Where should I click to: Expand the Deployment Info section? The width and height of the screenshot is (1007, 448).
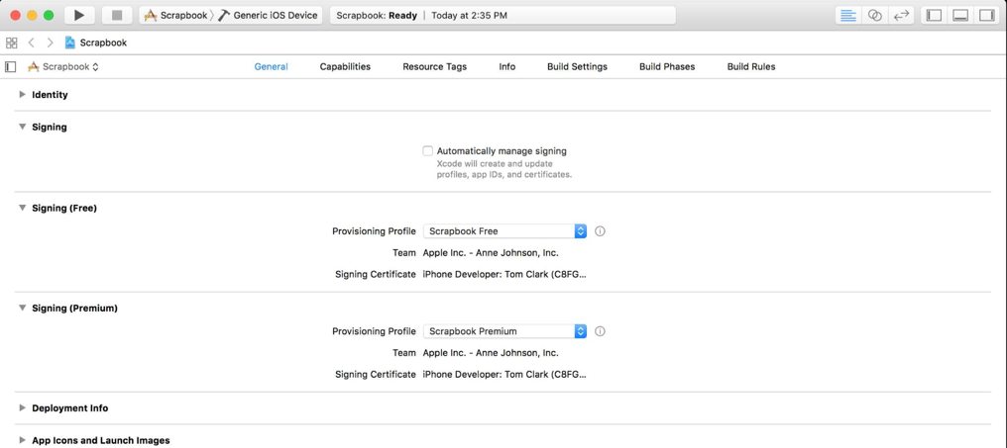pos(22,407)
